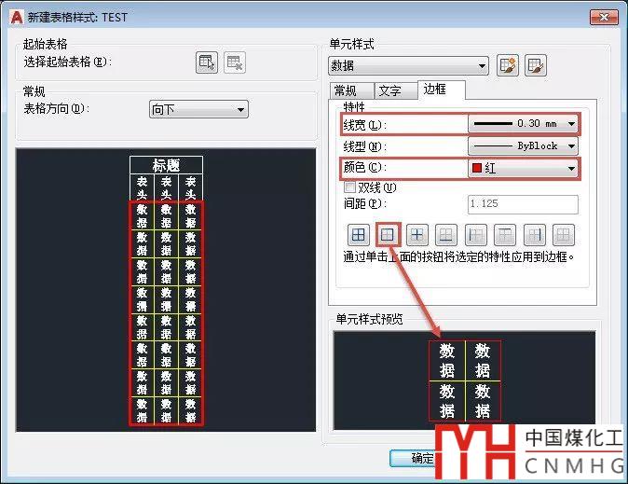Click the AutoCAD logo in title bar
The image size is (628, 484).
17,17
